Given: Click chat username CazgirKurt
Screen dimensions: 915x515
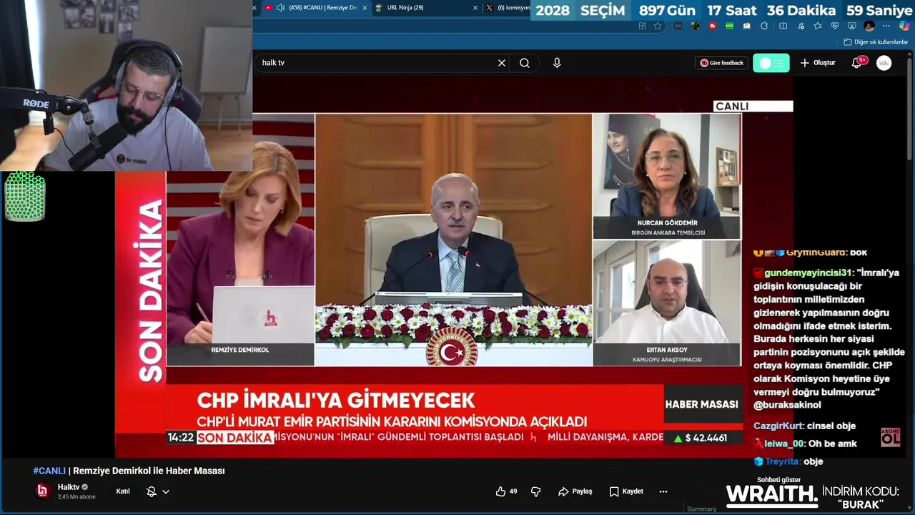Looking at the screenshot, I should pos(778,426).
